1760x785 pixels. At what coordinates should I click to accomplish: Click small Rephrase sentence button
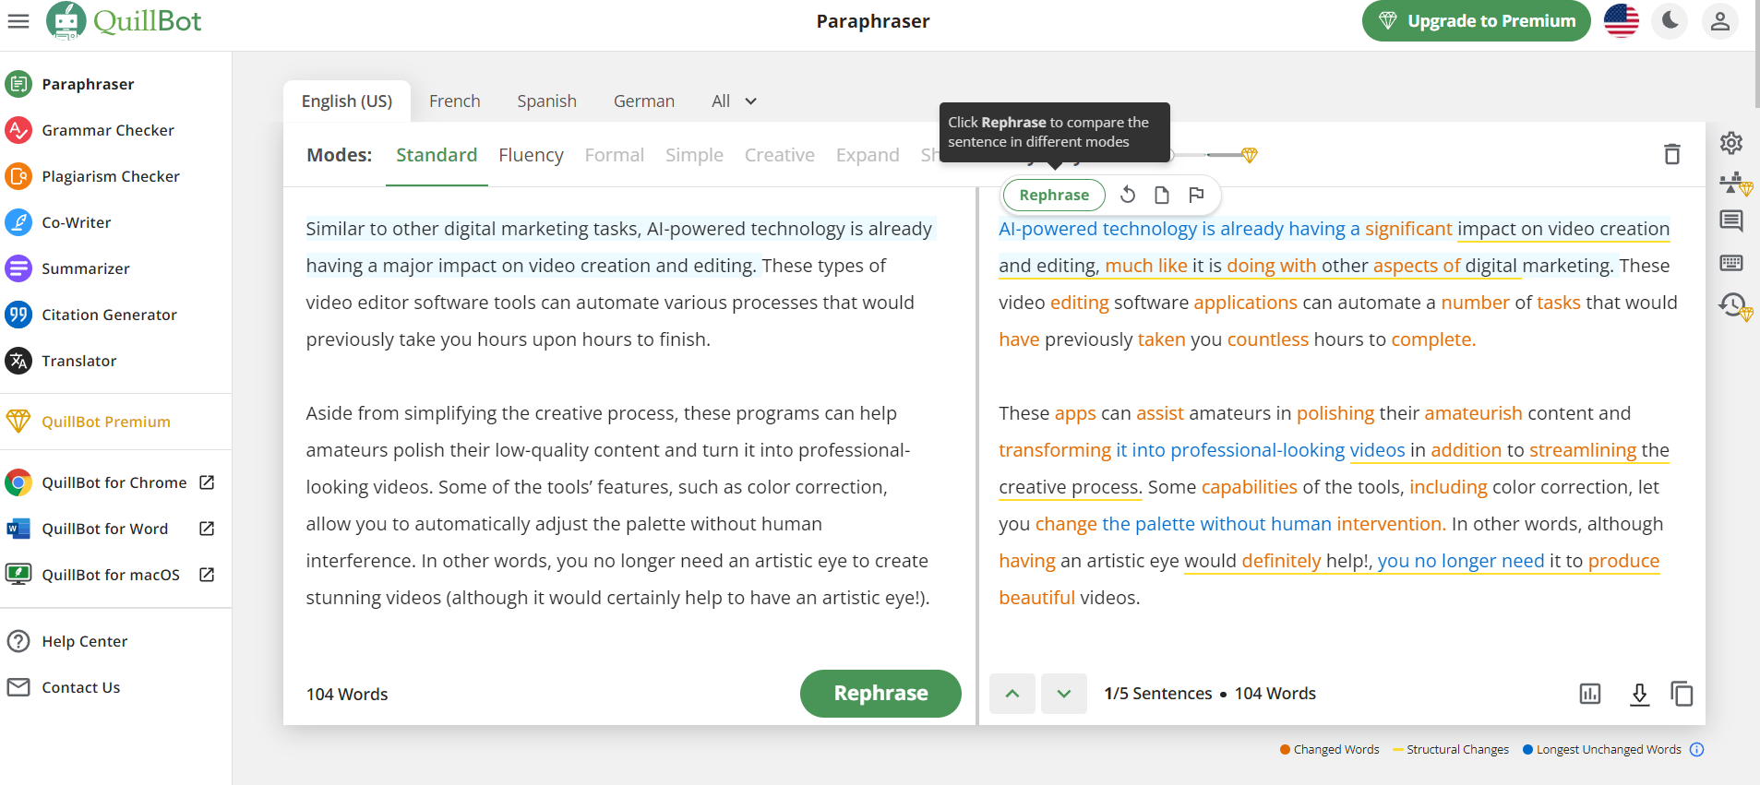point(1054,195)
